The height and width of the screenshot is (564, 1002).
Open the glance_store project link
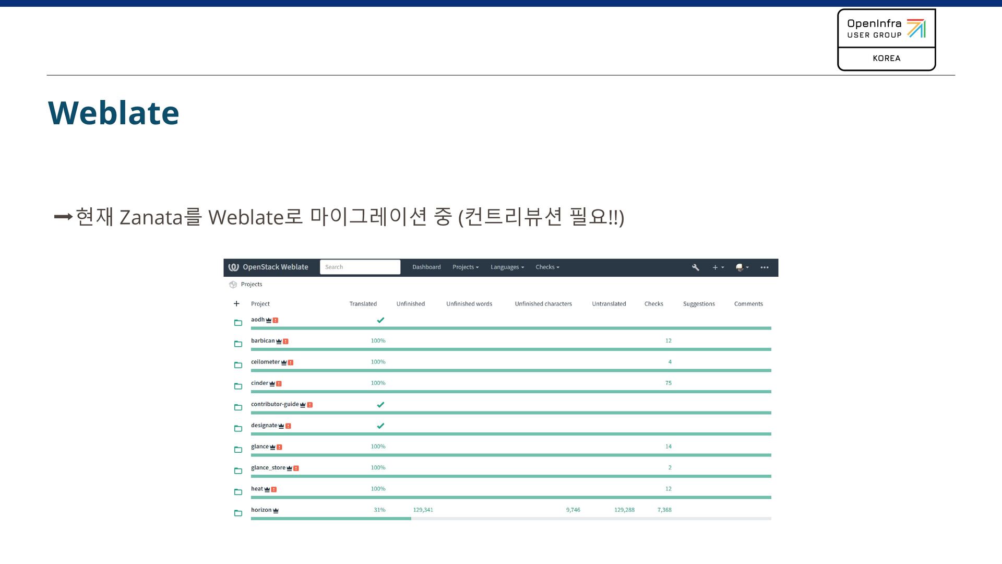[268, 468]
